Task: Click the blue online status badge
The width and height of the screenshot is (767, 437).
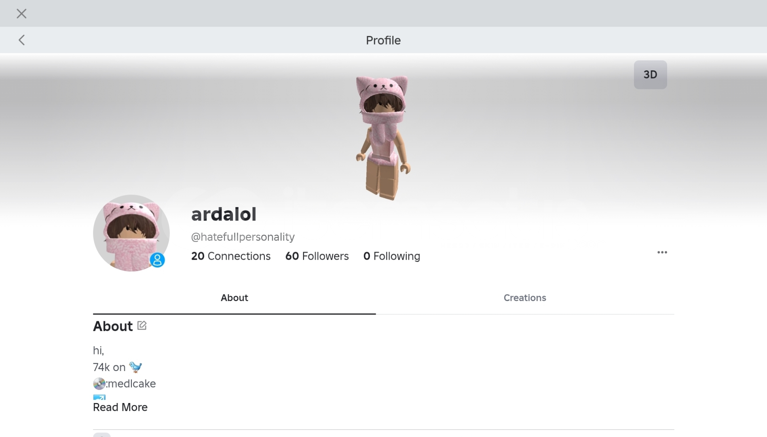Action: (157, 260)
